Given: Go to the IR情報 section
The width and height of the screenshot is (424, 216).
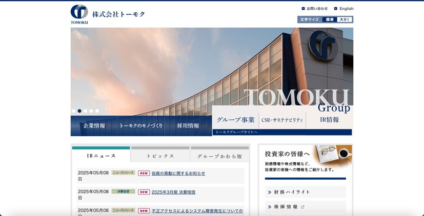Looking at the screenshot, I should (x=329, y=120).
